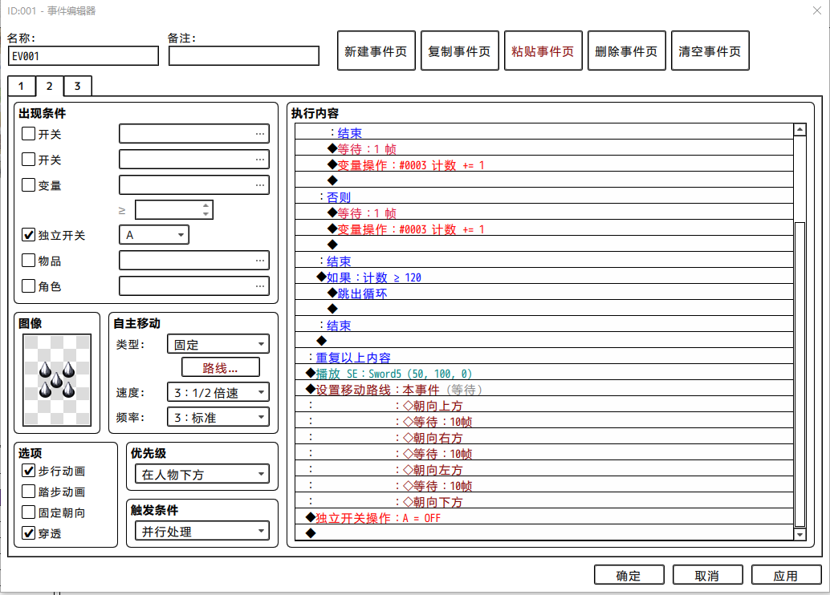Viewport: 830px width, 595px height.
Task: Go to event page tab 3
Action: coord(78,87)
